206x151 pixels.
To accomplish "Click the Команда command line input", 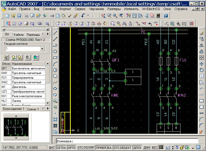I will click(127, 141).
